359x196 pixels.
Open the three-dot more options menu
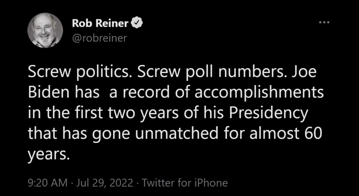coord(325,22)
